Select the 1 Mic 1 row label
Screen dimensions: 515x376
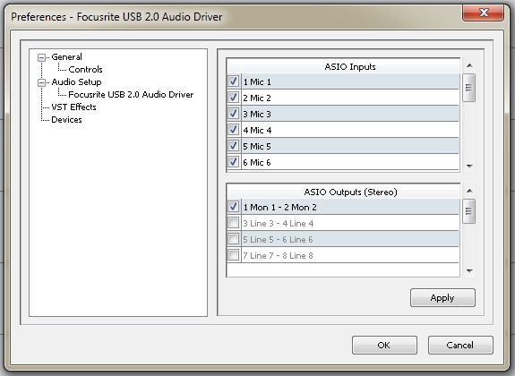tap(257, 81)
